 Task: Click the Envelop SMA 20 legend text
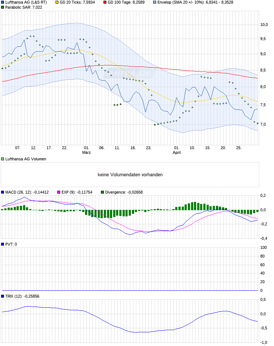click(195, 3)
